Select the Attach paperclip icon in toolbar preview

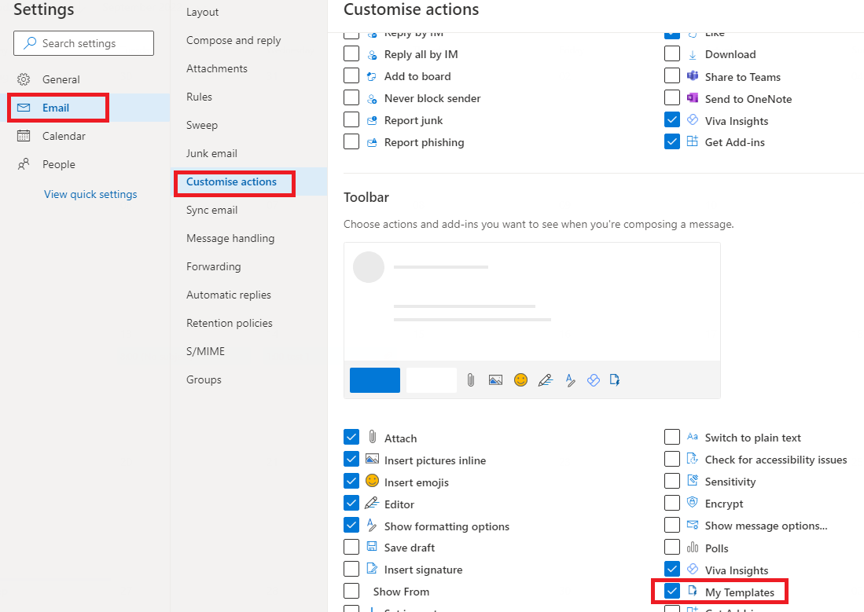[x=470, y=379]
